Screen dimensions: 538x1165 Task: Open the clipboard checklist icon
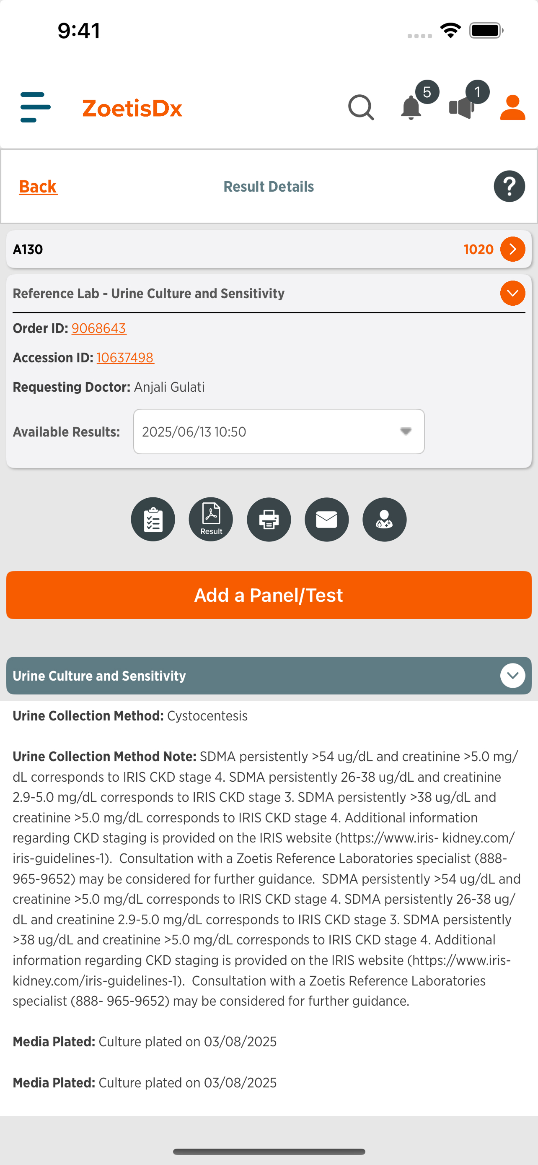tap(153, 519)
